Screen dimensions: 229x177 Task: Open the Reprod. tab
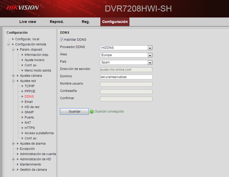(57, 22)
